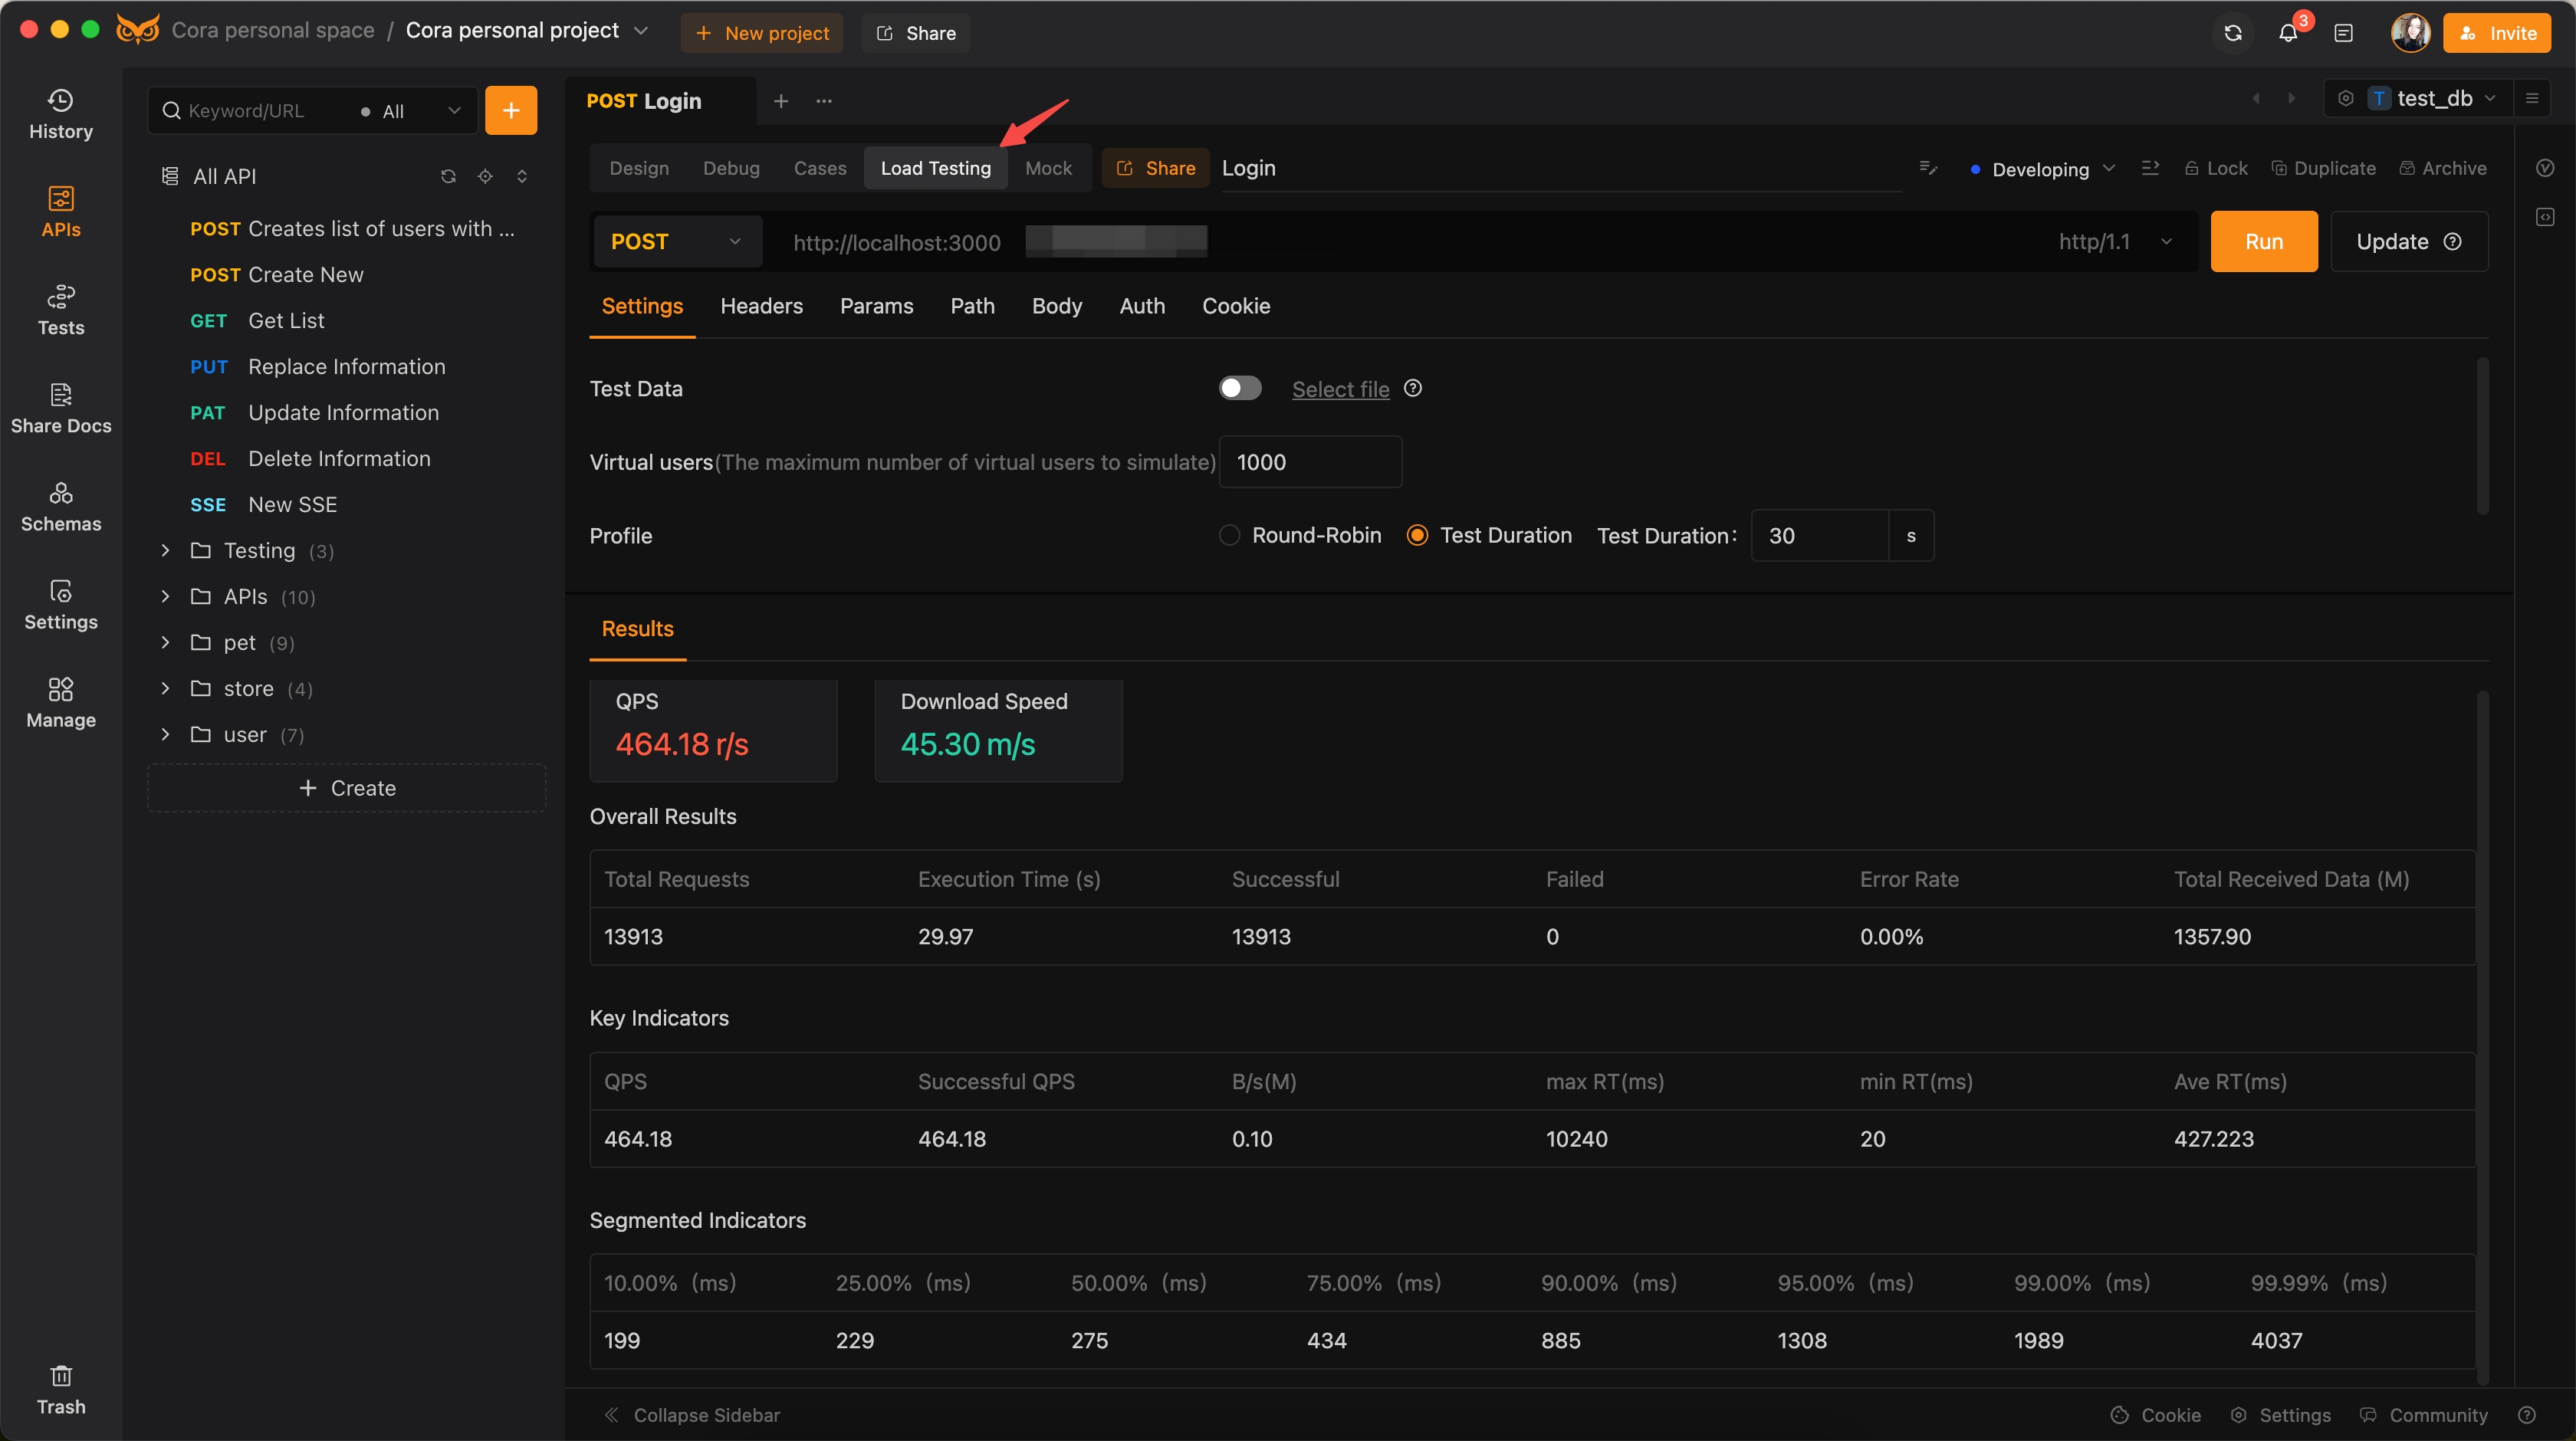
Task: Toggle the Test Data switch on
Action: click(1238, 387)
